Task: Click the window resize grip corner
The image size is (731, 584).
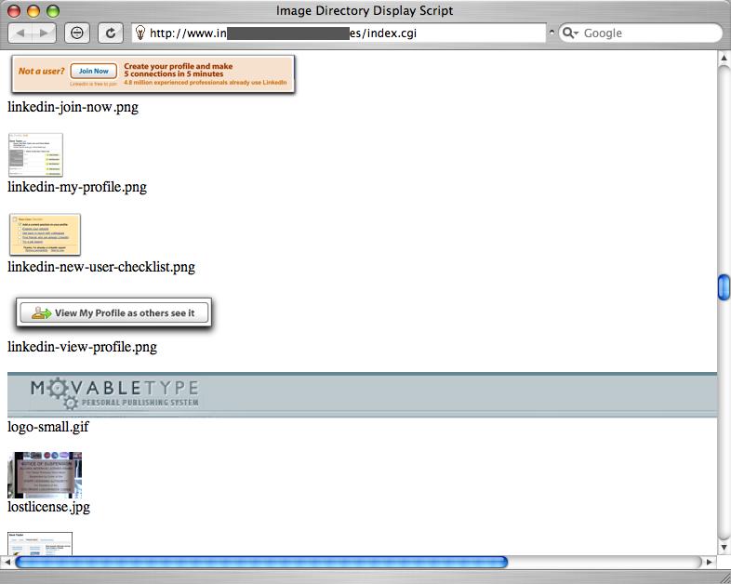Action: (x=724, y=577)
